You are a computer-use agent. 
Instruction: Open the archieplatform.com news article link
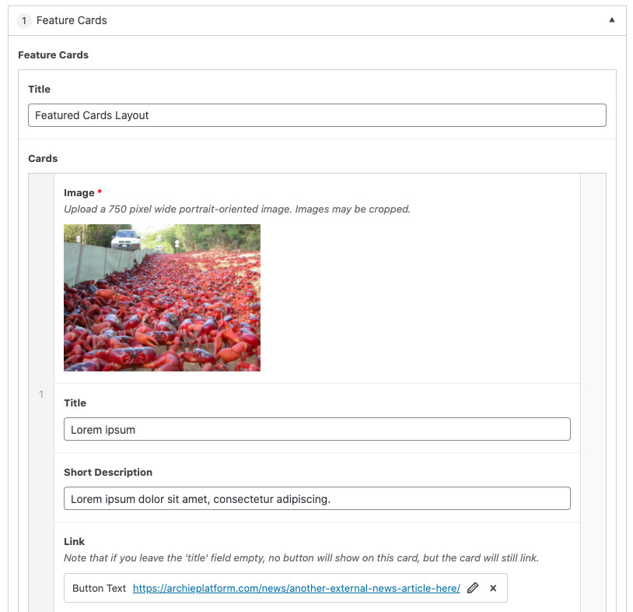[x=296, y=589]
